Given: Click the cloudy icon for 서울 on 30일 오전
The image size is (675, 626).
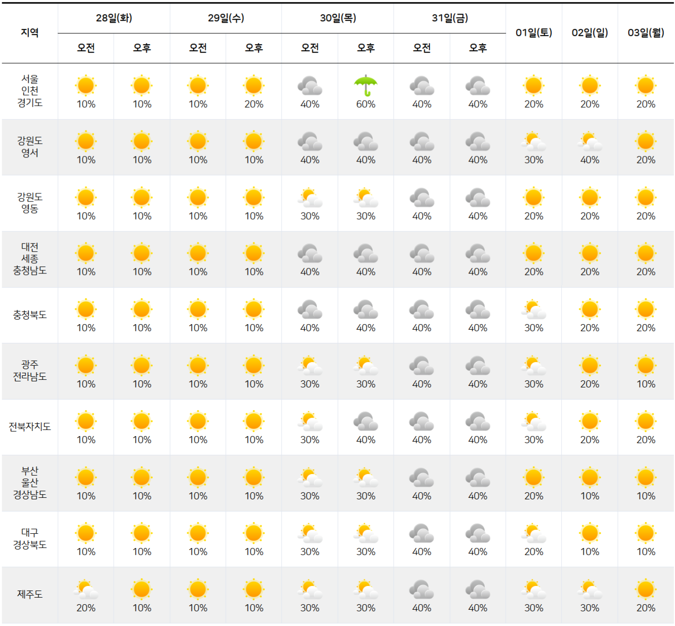Looking at the screenshot, I should tap(310, 86).
